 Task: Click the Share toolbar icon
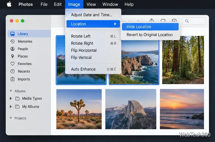[151, 20]
